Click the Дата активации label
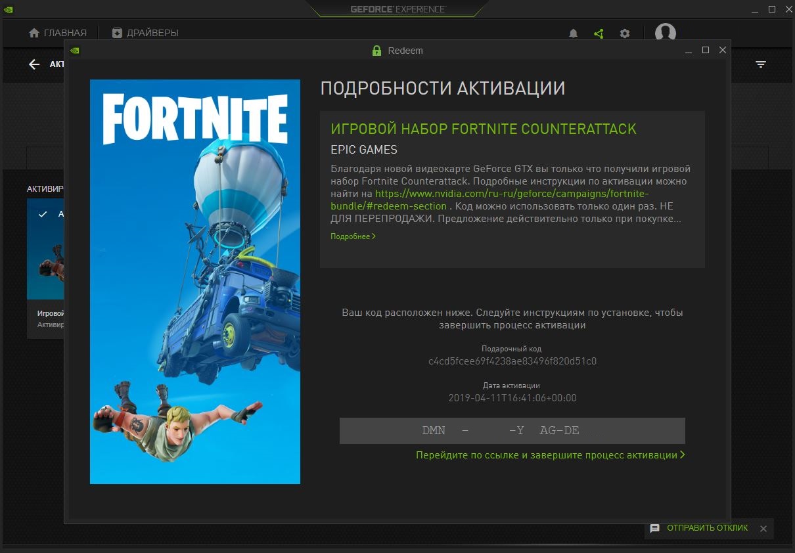 pyautogui.click(x=512, y=386)
